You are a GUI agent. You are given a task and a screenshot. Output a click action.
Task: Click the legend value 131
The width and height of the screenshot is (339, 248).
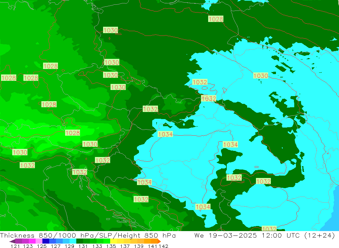(83, 246)
